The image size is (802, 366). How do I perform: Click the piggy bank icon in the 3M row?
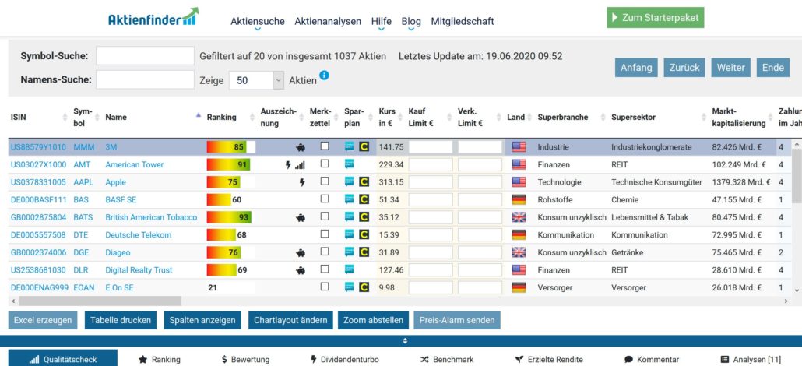pos(301,147)
